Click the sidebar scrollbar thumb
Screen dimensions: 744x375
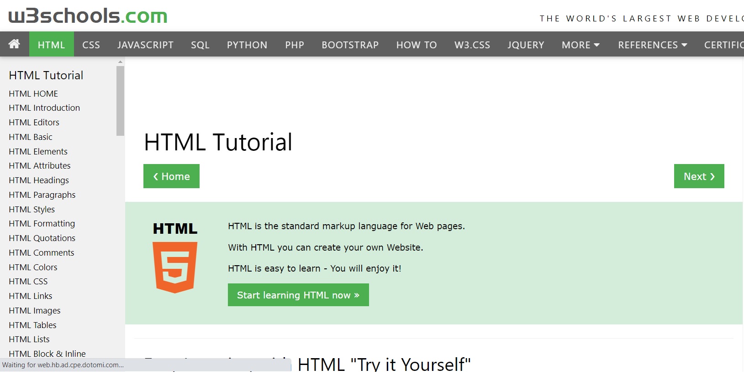120,101
